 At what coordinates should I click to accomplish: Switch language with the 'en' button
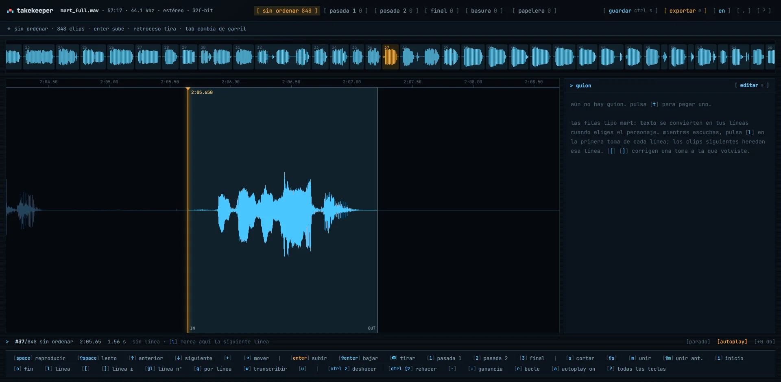[722, 11]
